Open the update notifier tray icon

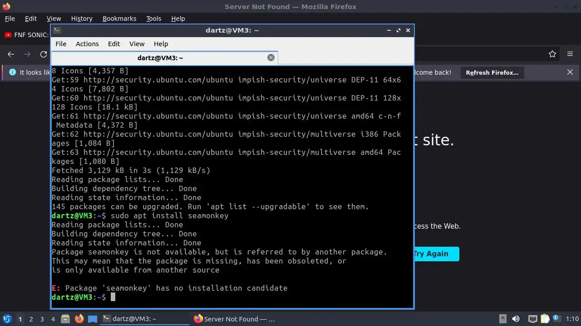556,319
